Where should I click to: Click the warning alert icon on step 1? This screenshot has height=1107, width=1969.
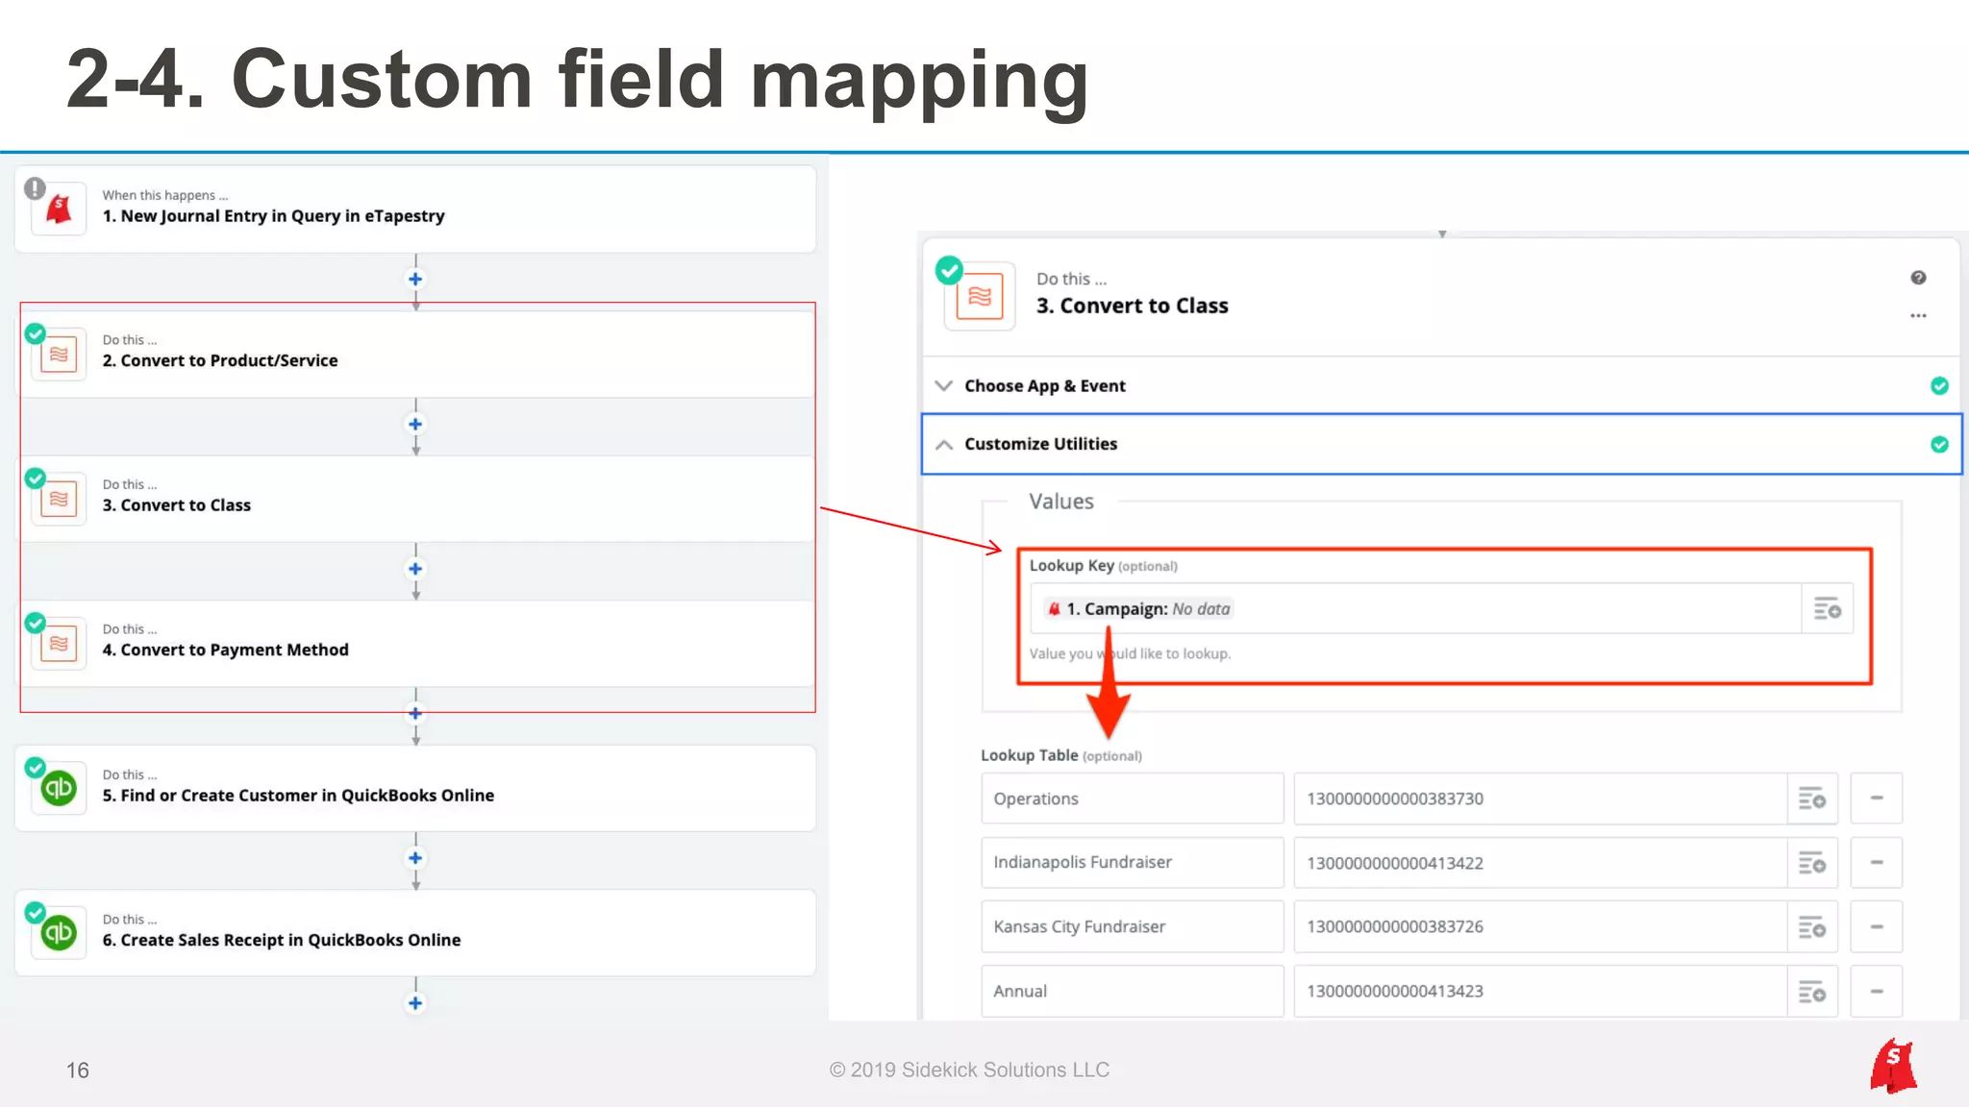(x=36, y=188)
